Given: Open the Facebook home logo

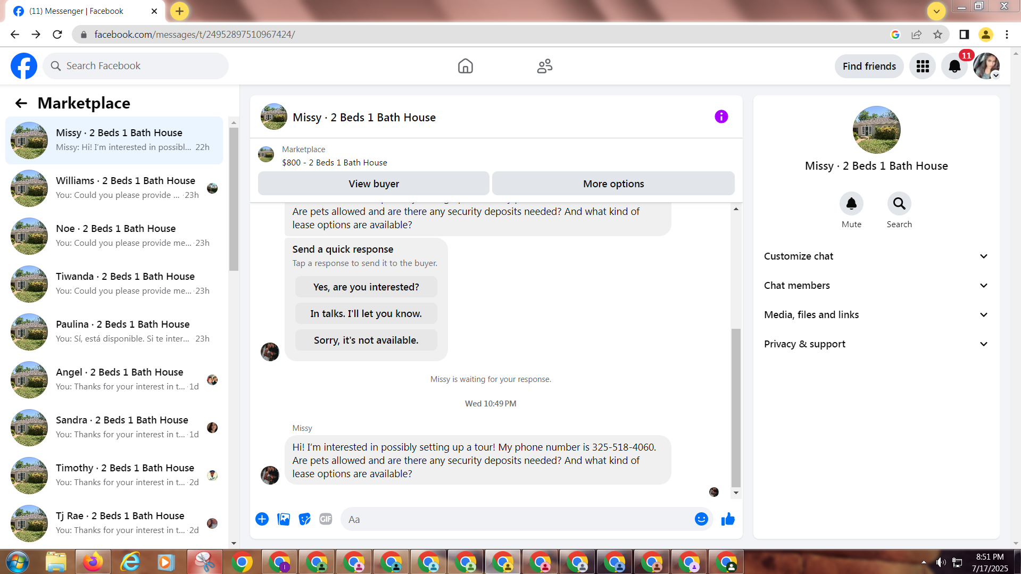Looking at the screenshot, I should (24, 66).
